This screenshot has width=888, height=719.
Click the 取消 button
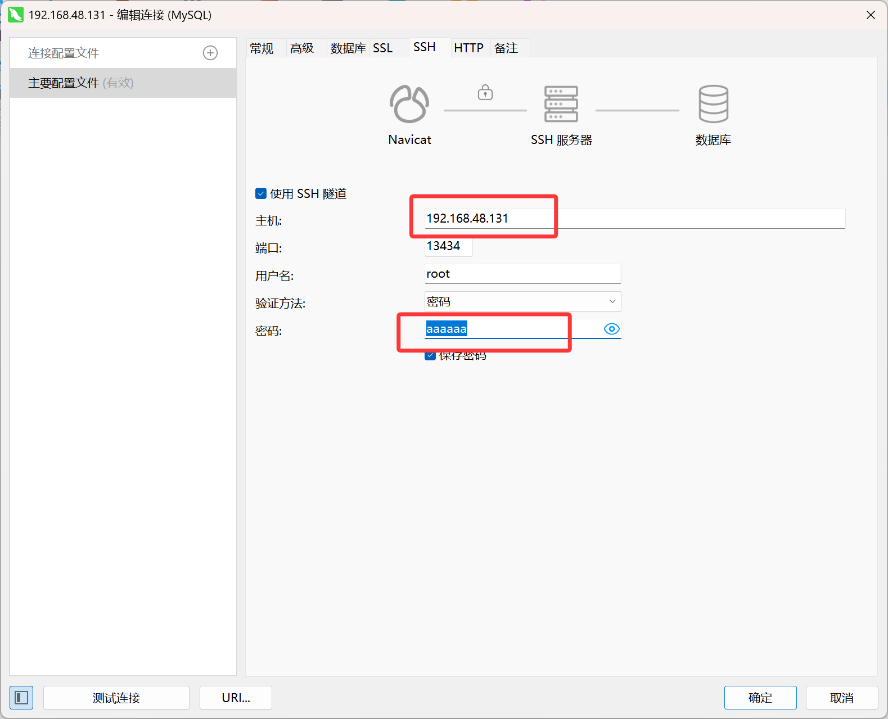pyautogui.click(x=842, y=698)
